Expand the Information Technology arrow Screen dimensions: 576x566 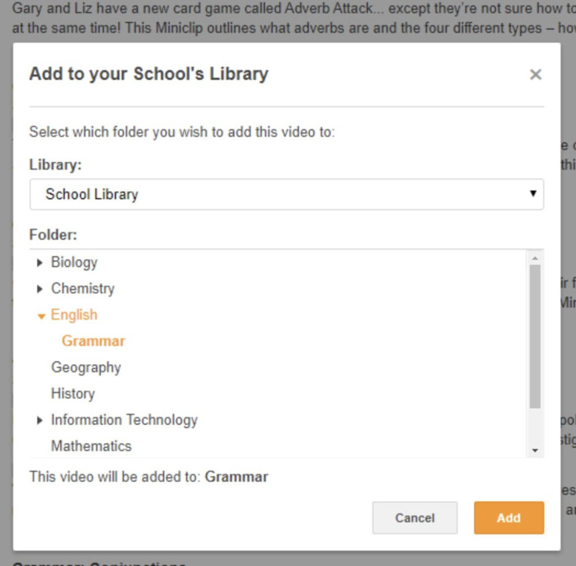click(x=39, y=420)
